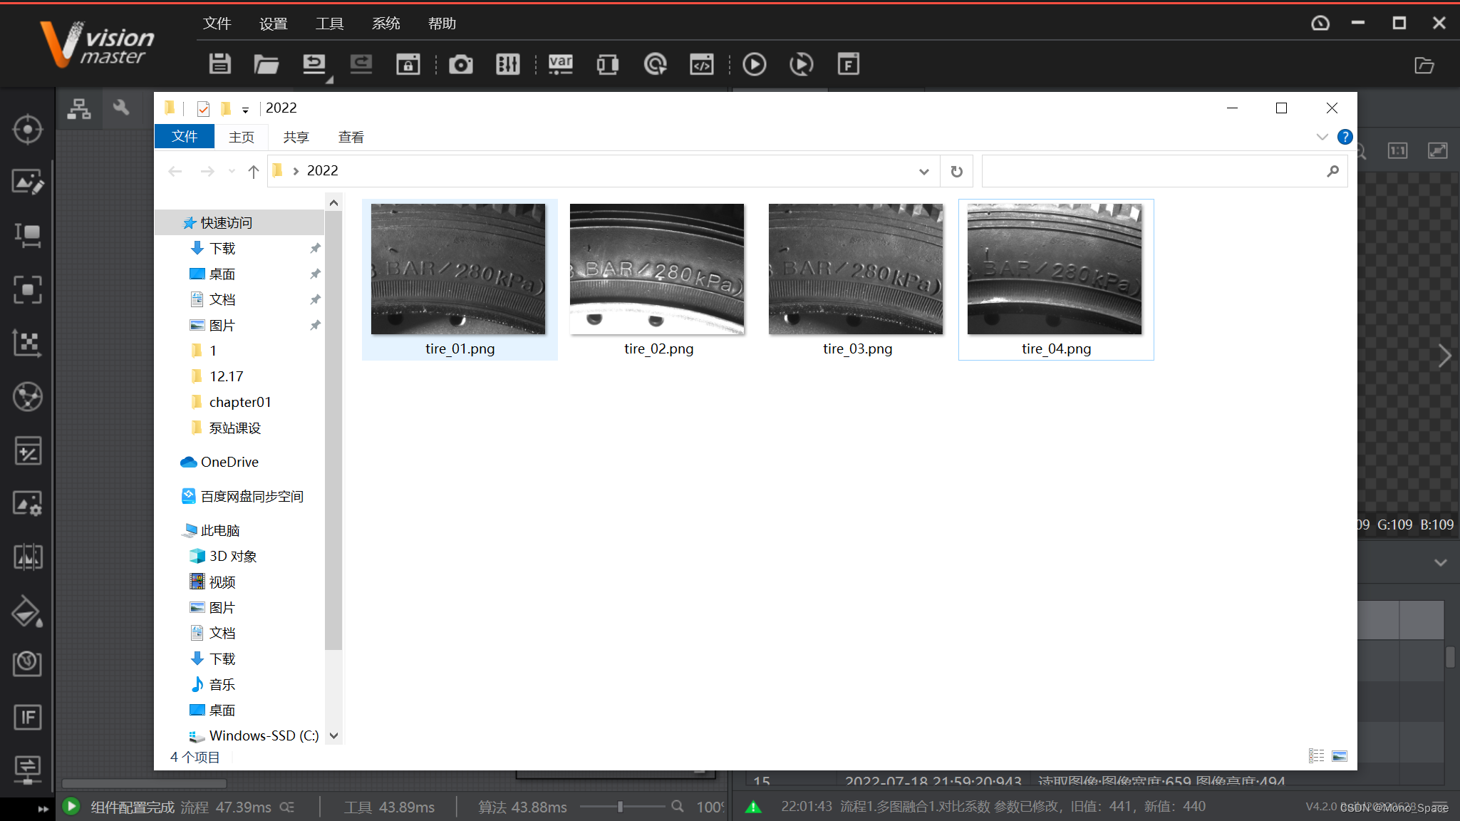Click the green run status icon

tap(71, 806)
